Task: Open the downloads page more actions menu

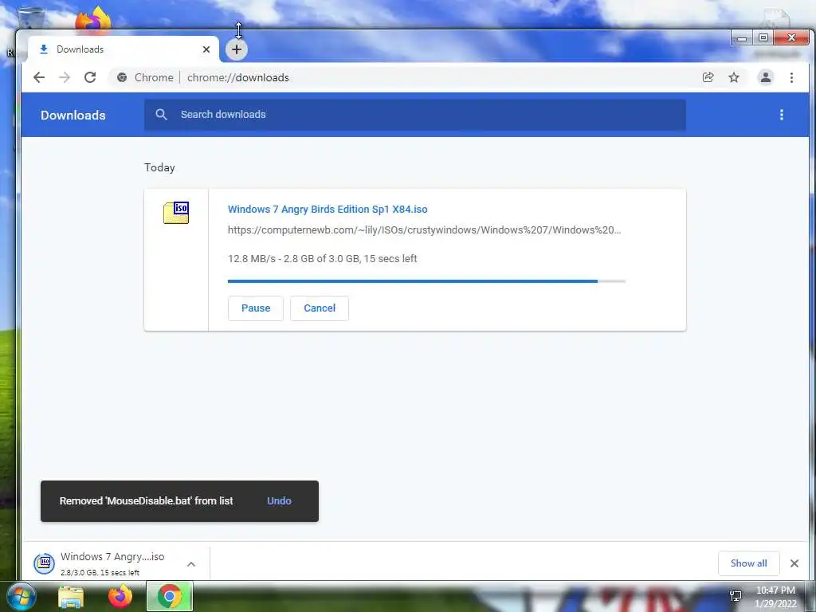Action: [x=781, y=115]
